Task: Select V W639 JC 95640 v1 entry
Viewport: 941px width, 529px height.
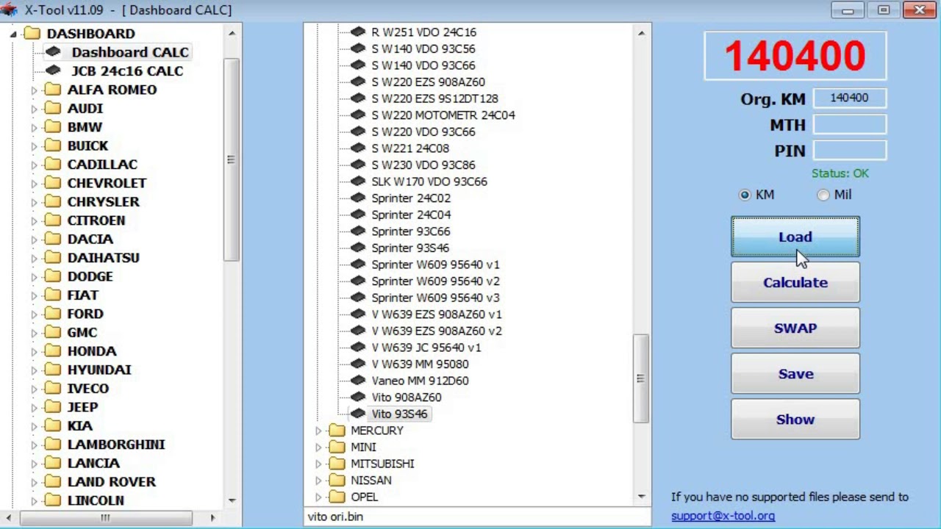Action: coord(426,348)
